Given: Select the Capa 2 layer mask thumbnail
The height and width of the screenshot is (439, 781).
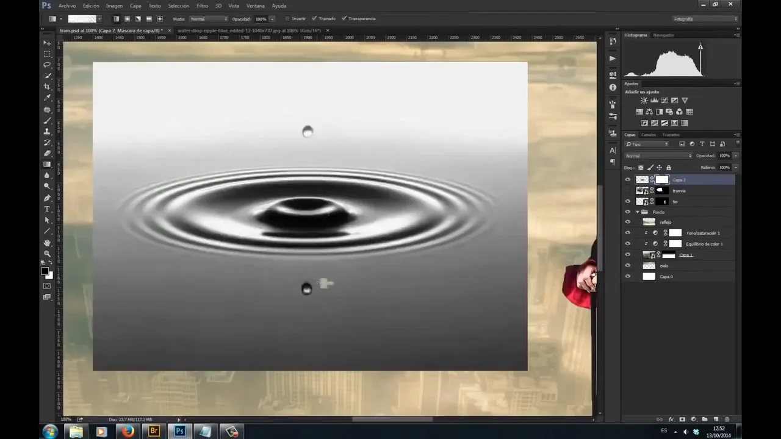Looking at the screenshot, I should click(661, 180).
